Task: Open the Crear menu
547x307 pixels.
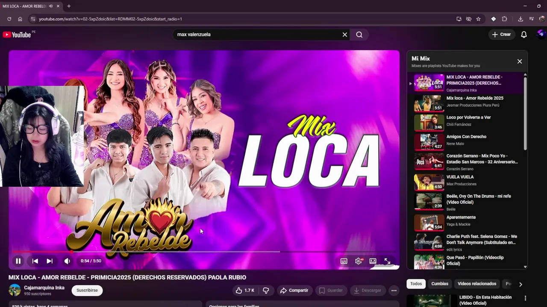Action: [501, 35]
